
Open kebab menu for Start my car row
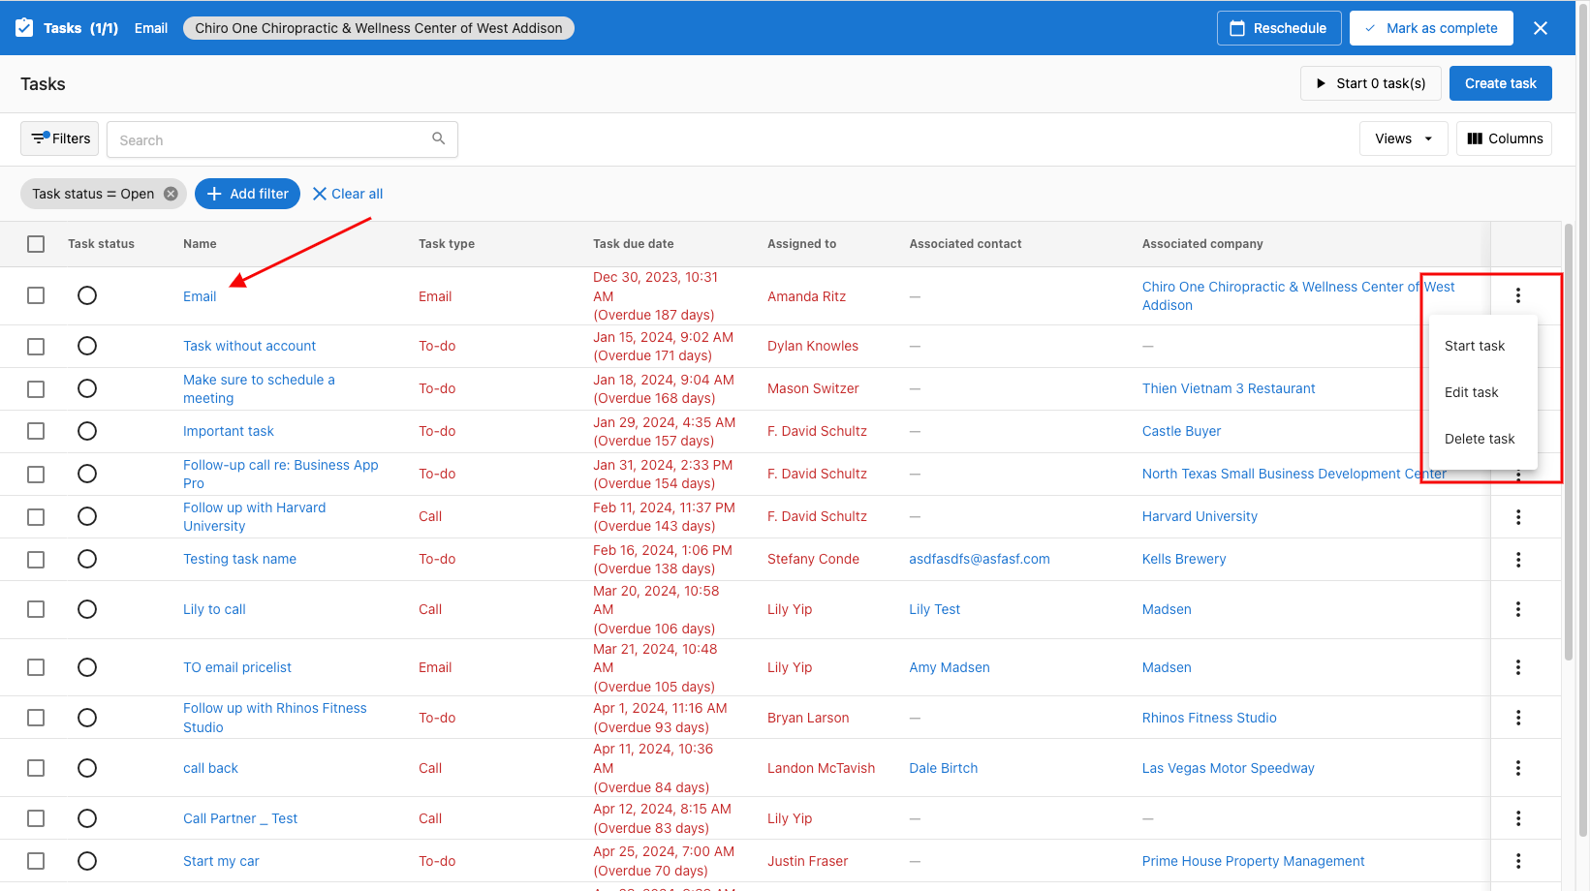1518,861
